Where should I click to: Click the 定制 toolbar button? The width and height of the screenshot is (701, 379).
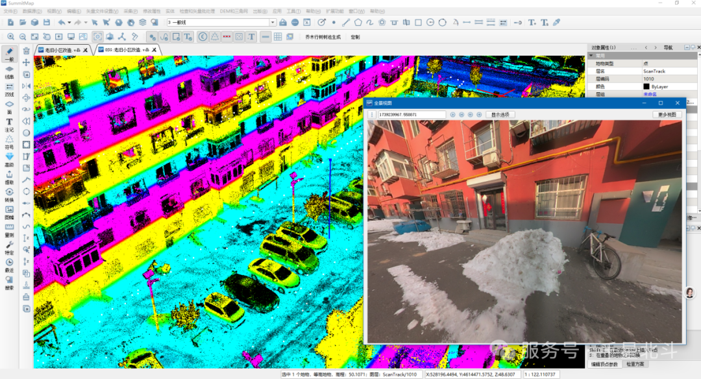(355, 37)
